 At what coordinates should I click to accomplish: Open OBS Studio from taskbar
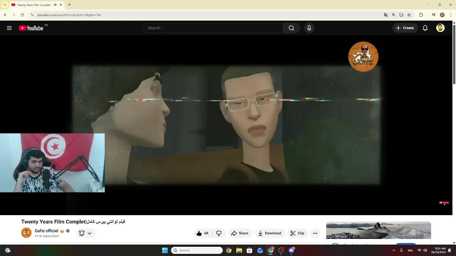[x=281, y=250]
